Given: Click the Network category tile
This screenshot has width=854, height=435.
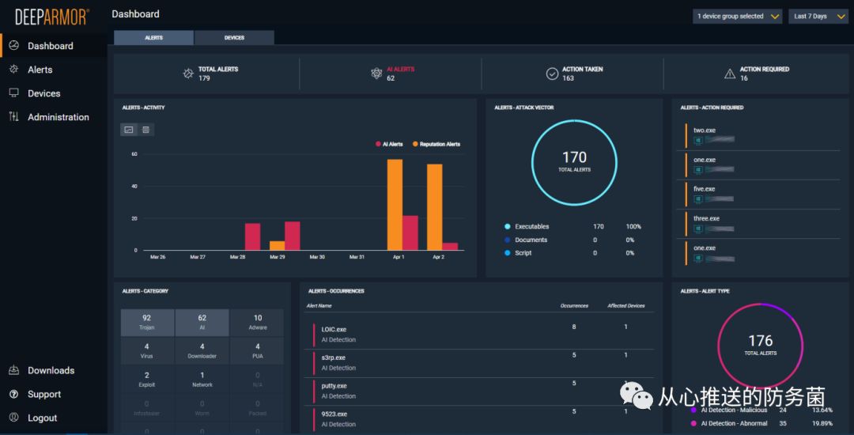Looking at the screenshot, I should [x=202, y=380].
